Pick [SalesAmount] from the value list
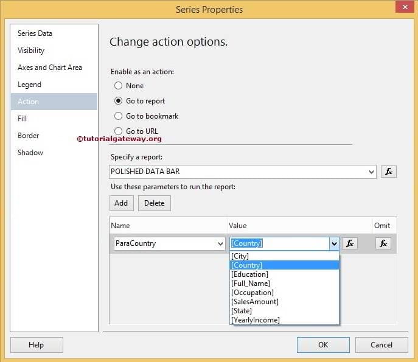Image resolution: width=418 pixels, height=362 pixels. pyautogui.click(x=255, y=302)
